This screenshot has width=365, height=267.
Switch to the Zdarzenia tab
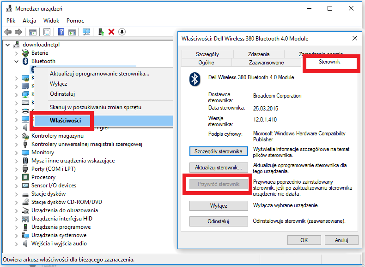[259, 54]
